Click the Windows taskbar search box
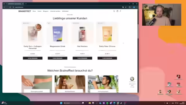The height and width of the screenshot is (105, 186). [x=72, y=103]
